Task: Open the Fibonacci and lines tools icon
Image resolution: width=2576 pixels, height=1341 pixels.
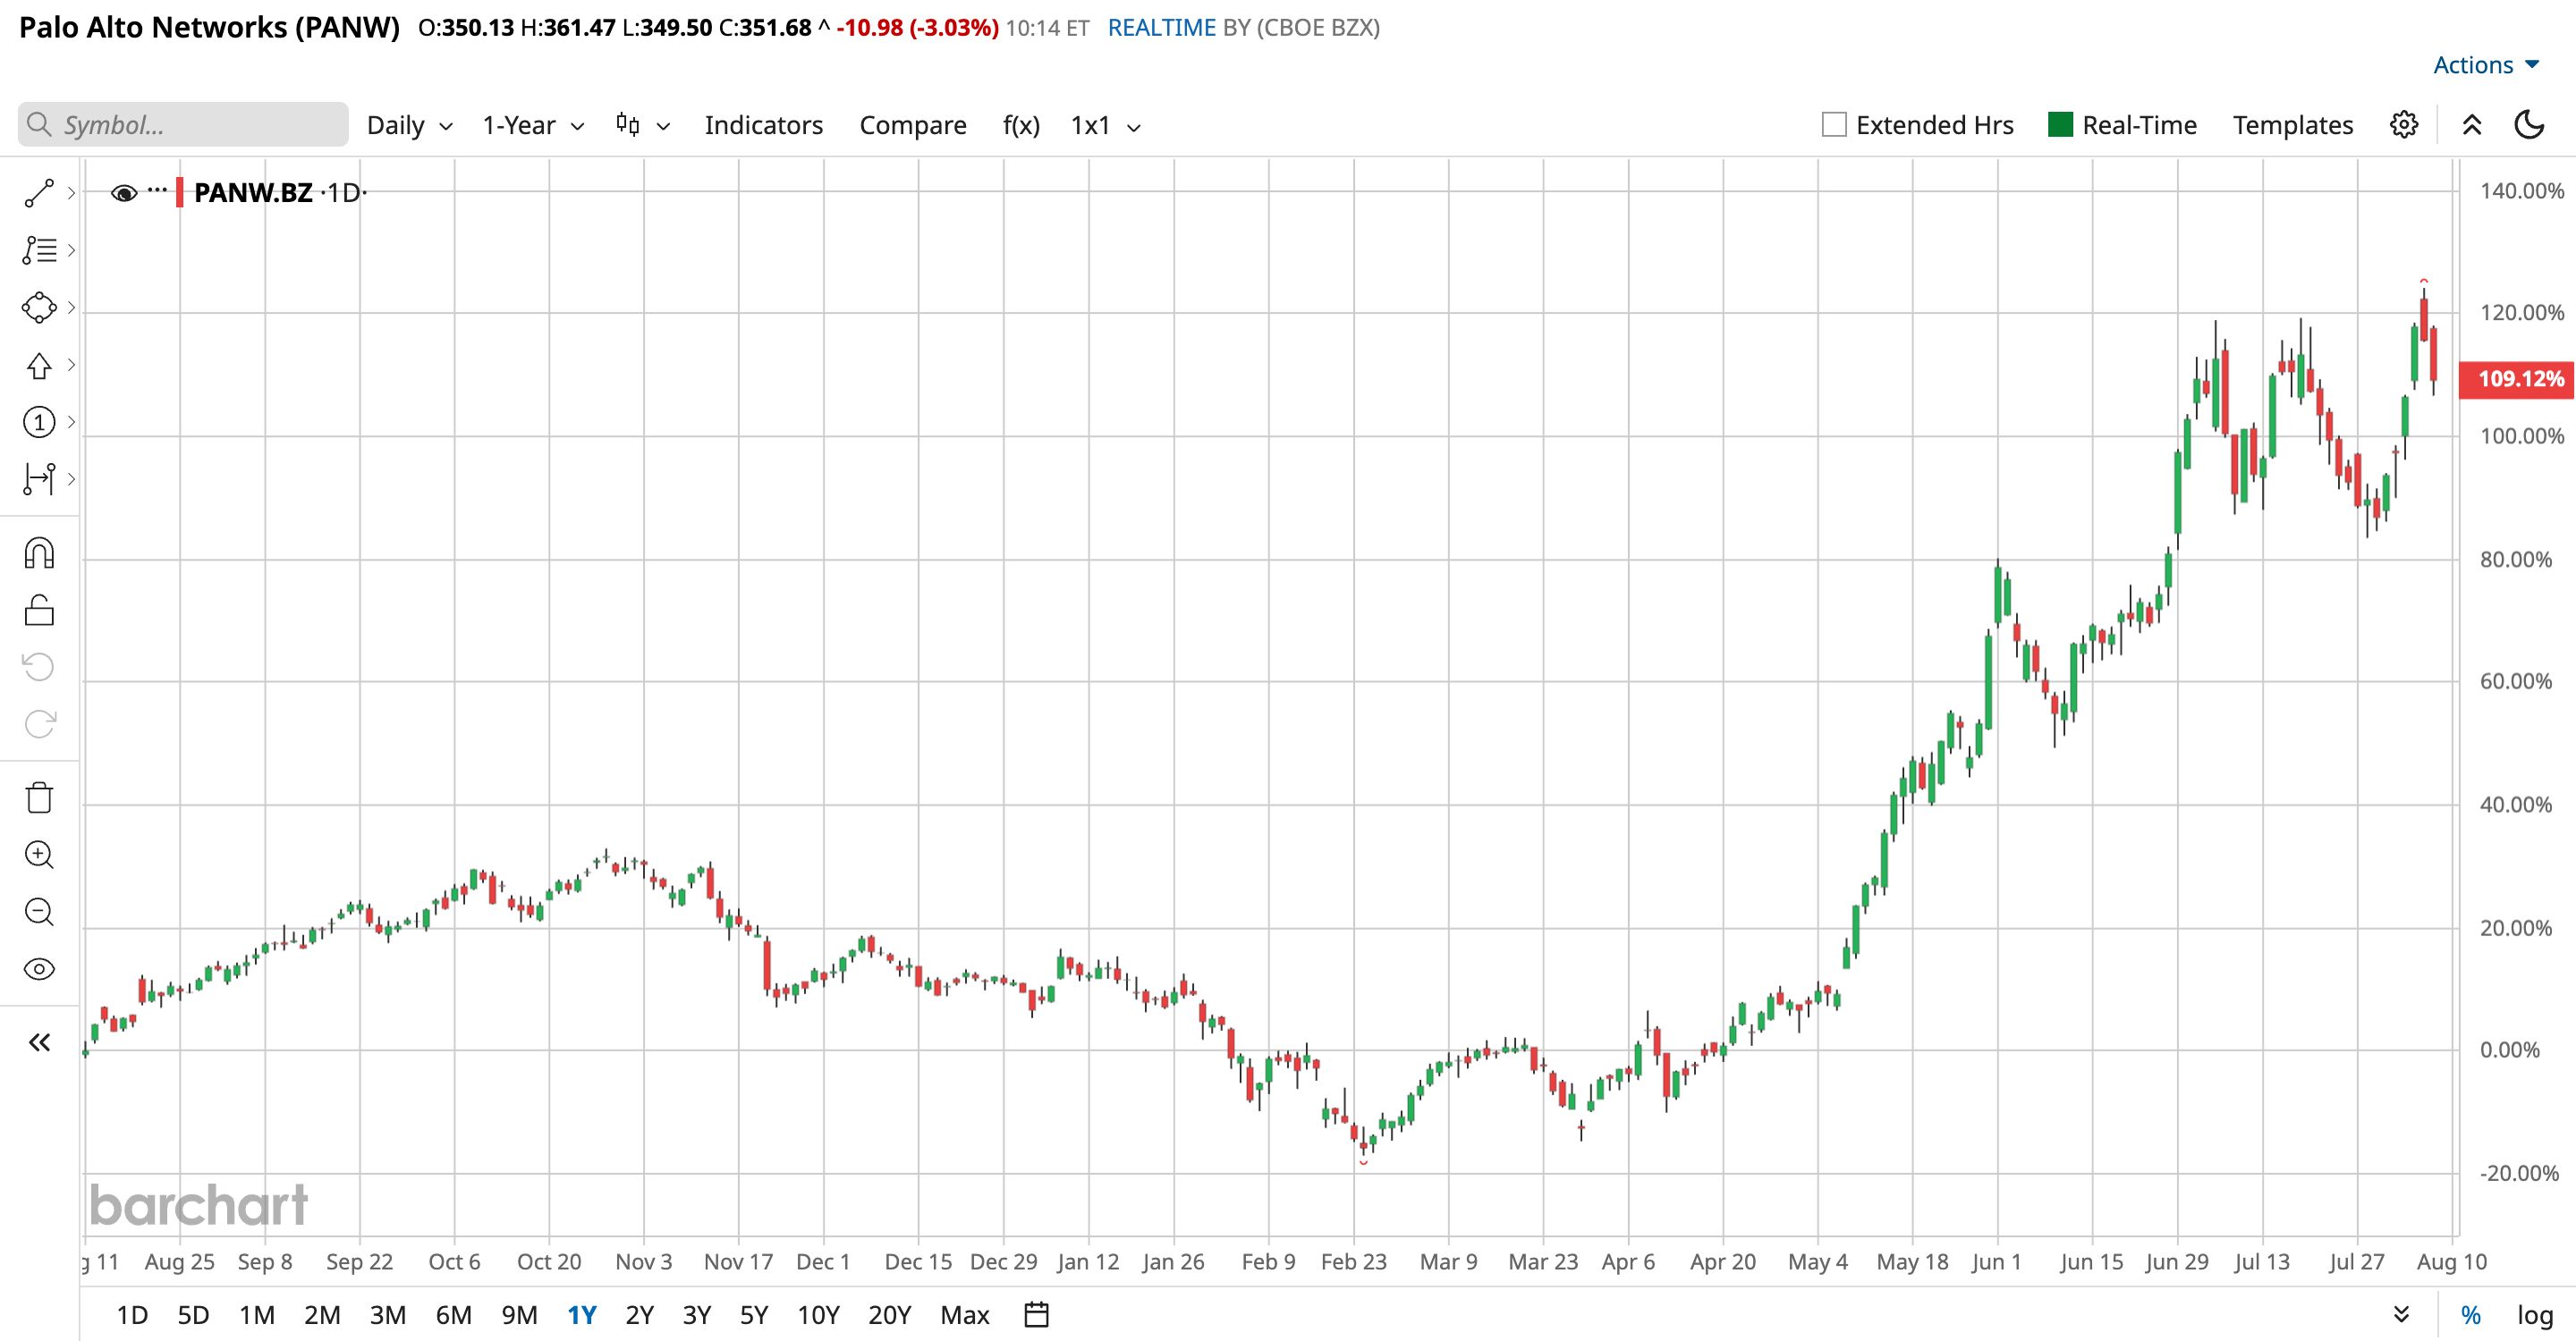Action: [x=39, y=249]
